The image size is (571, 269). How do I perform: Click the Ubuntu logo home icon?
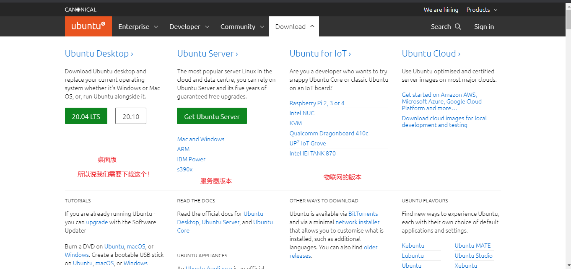coord(88,26)
